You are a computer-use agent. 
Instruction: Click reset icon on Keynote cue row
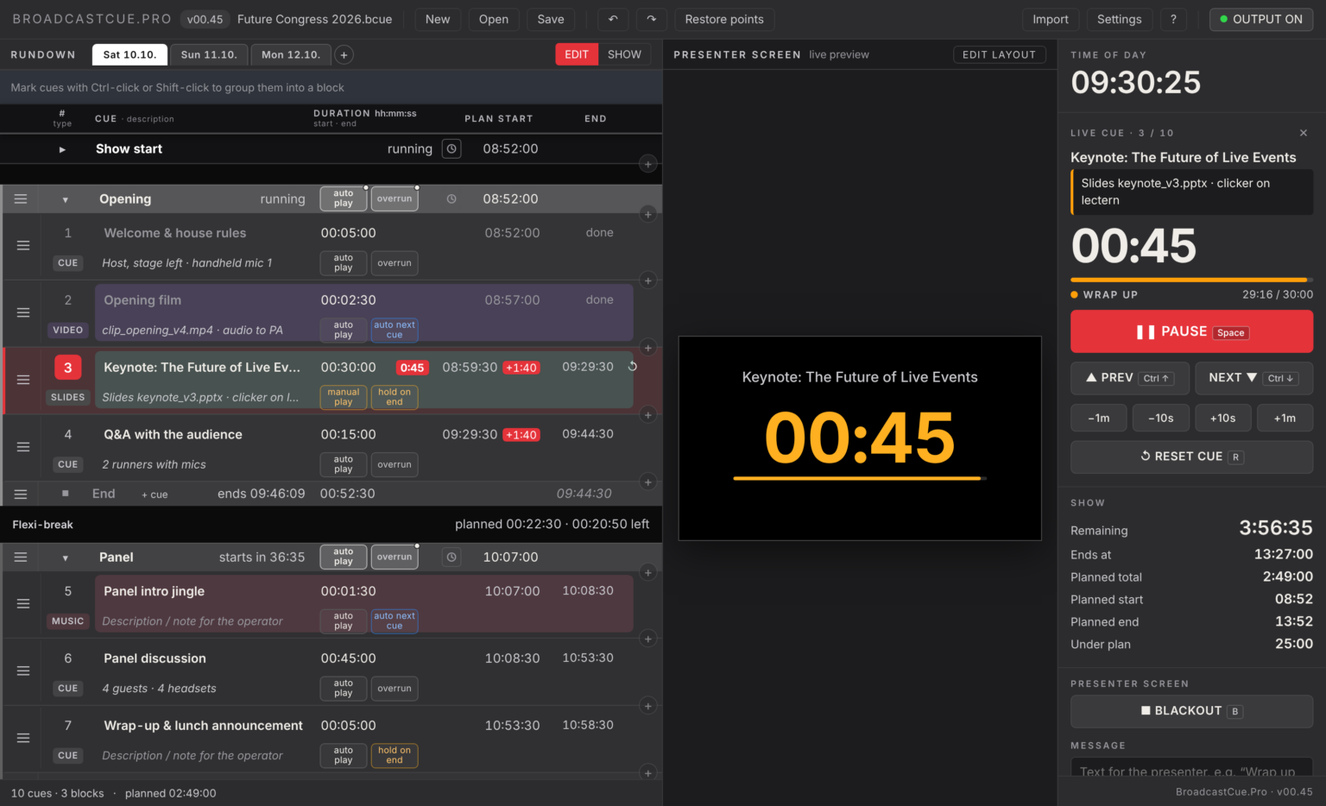(633, 367)
